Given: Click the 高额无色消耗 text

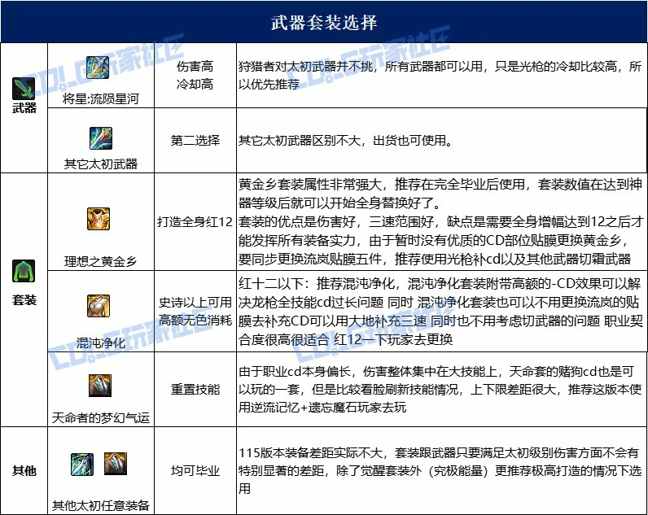Looking at the screenshot, I should [195, 320].
